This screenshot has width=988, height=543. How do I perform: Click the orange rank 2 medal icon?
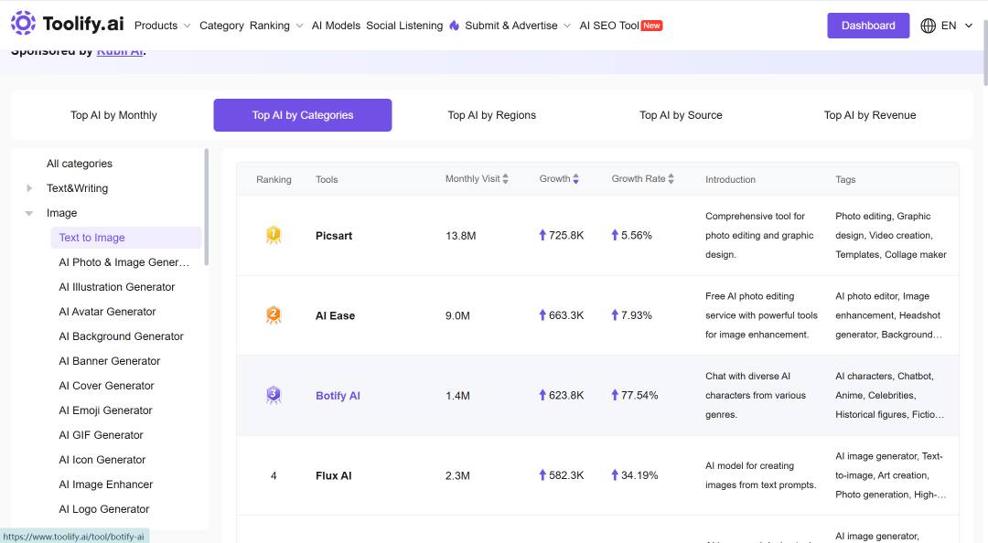coord(274,315)
